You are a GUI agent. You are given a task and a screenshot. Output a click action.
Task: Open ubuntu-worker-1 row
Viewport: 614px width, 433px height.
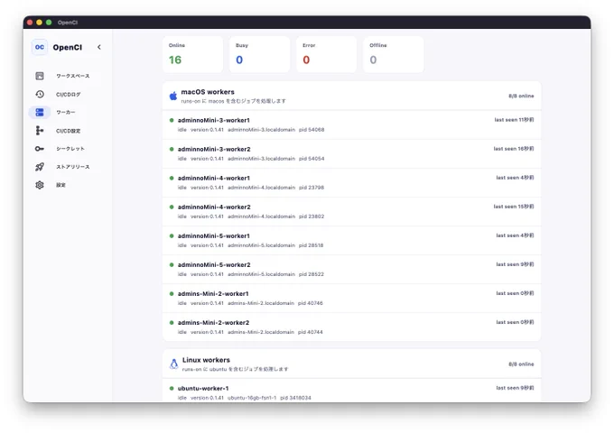pyautogui.click(x=351, y=391)
